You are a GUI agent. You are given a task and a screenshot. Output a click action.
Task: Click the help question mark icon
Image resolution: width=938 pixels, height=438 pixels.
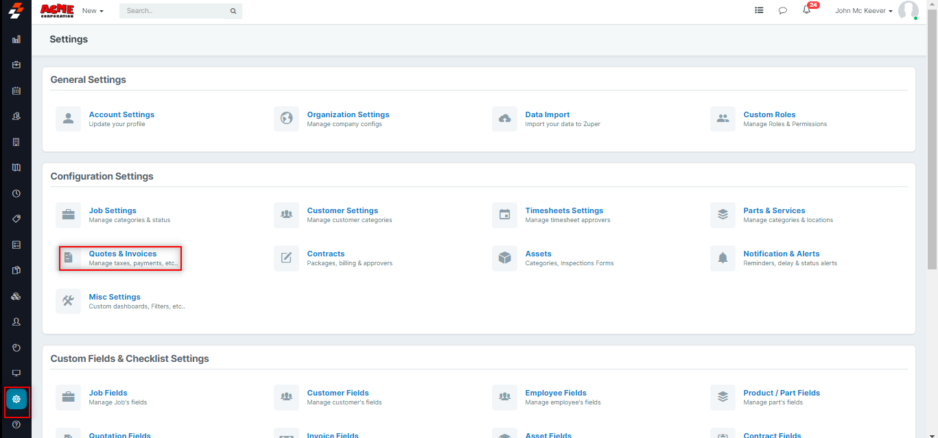(x=16, y=425)
